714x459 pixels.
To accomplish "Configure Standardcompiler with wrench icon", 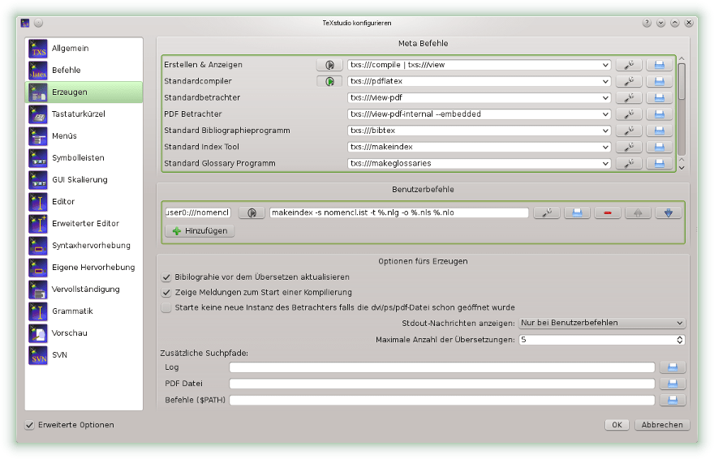I will point(629,81).
